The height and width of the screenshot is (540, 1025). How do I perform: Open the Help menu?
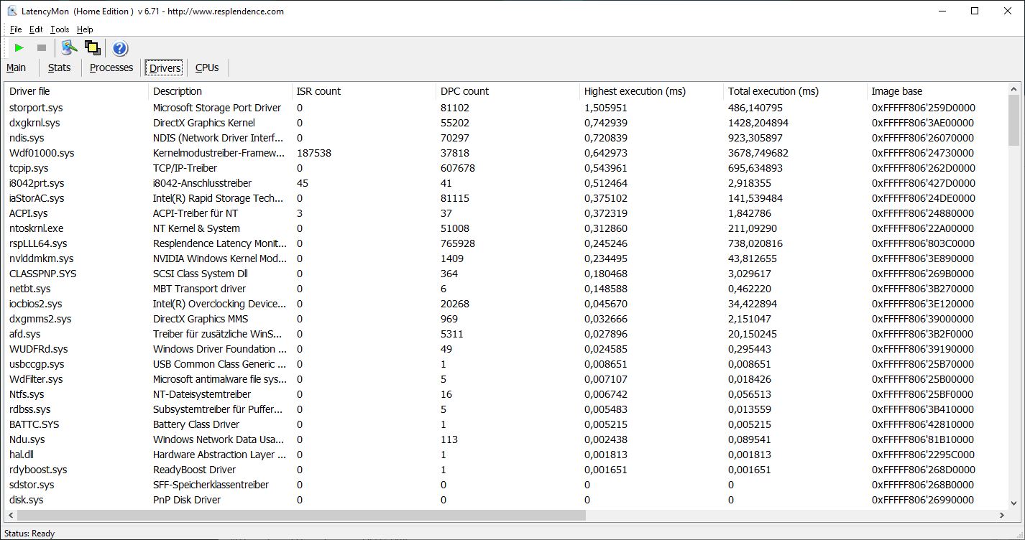(x=85, y=29)
